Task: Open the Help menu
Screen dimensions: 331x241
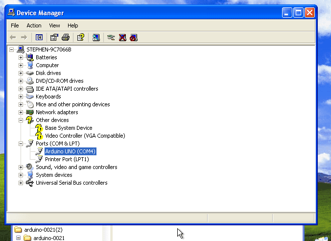Action: pos(73,25)
